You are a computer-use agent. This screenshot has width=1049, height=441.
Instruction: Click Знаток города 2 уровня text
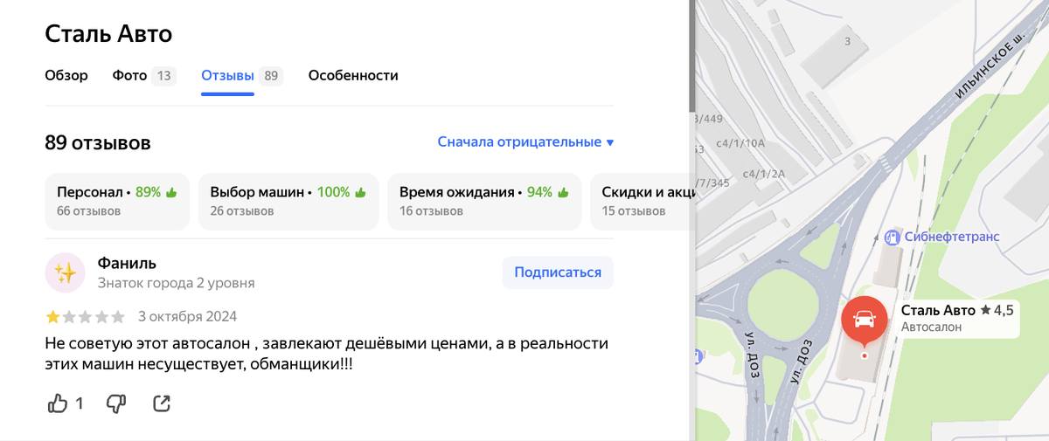click(x=177, y=283)
